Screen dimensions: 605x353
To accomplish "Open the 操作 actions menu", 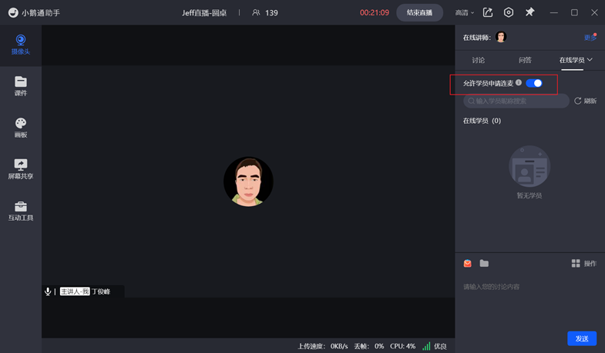I will 584,264.
